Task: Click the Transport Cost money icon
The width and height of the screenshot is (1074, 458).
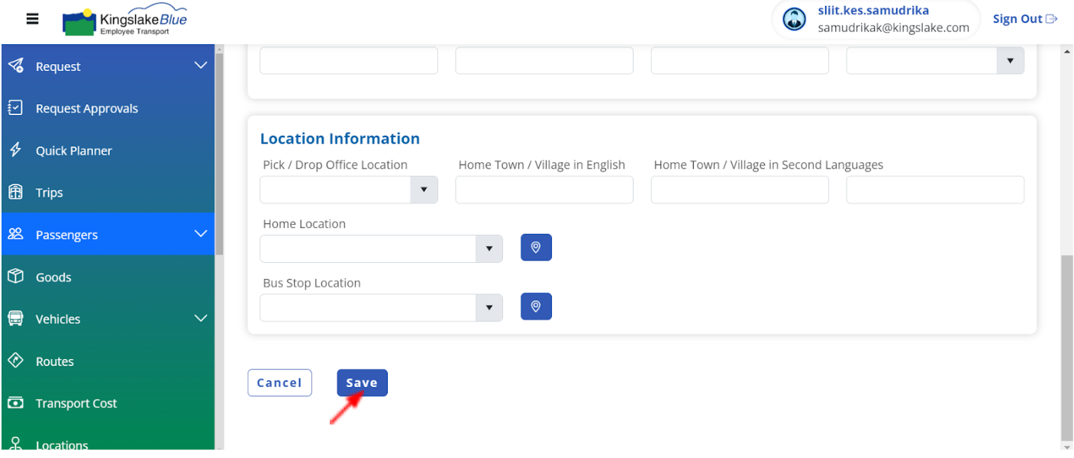Action: (x=15, y=402)
